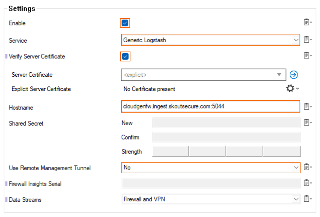Click the Firewall Insights Serial field
The image size is (320, 217).
point(211,183)
